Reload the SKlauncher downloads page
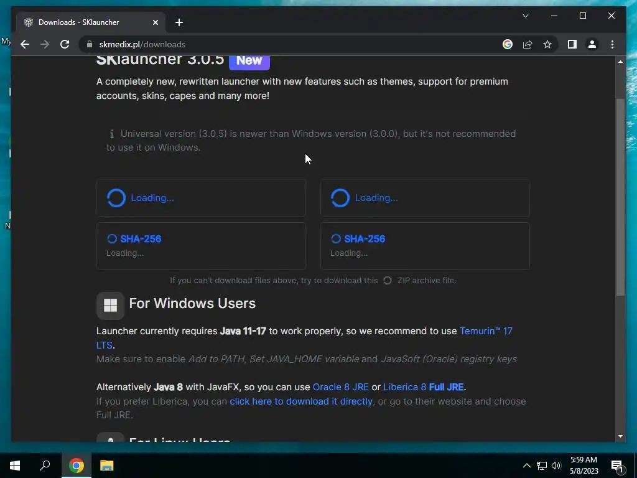Image resolution: width=637 pixels, height=478 pixels. click(65, 44)
